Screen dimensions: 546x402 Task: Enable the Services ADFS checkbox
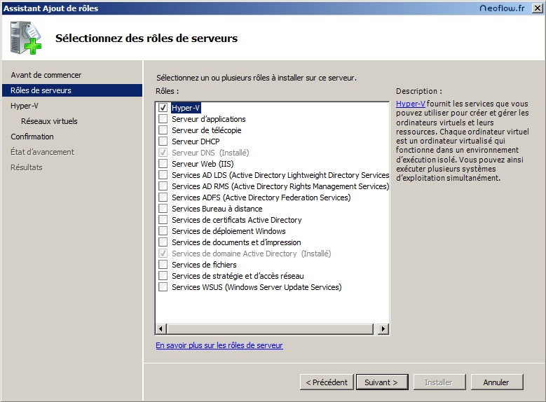(x=163, y=197)
